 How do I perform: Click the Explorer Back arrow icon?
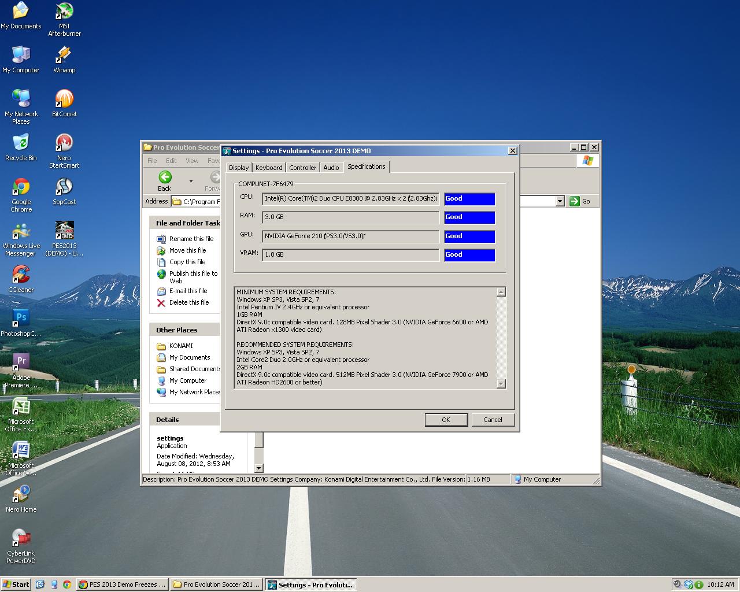tap(165, 177)
